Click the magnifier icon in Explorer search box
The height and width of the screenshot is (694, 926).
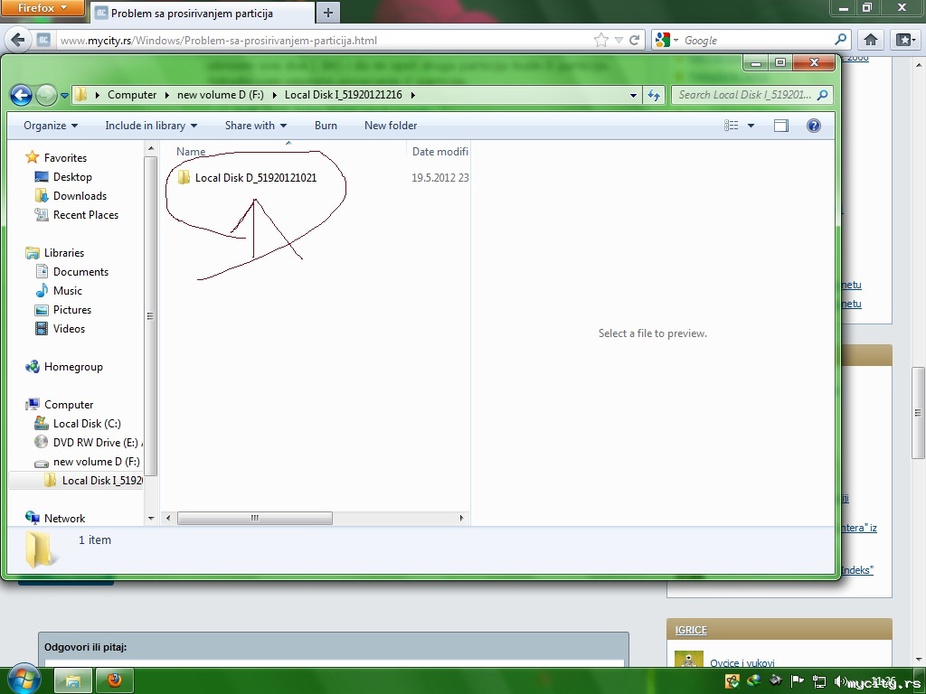[x=823, y=94]
